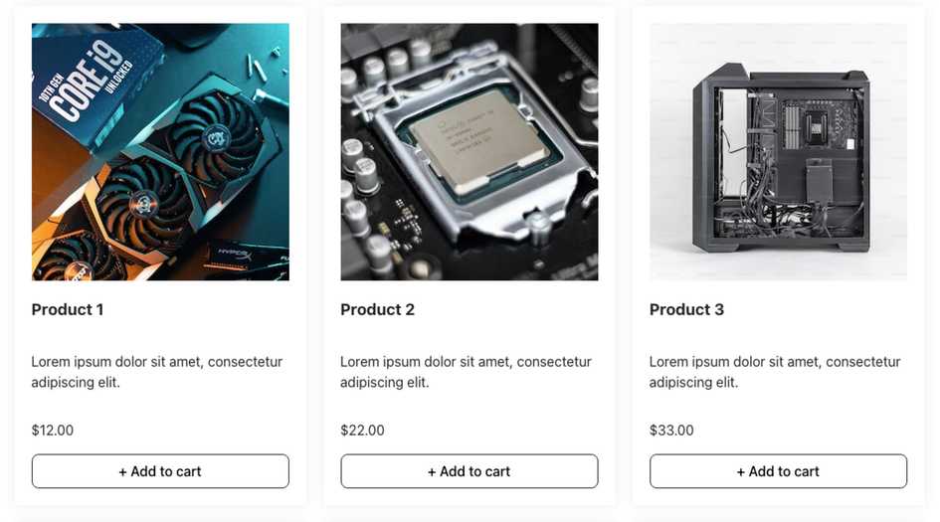The height and width of the screenshot is (522, 940).
Task: Click the plus icon on Product 2's cart button
Action: click(432, 472)
